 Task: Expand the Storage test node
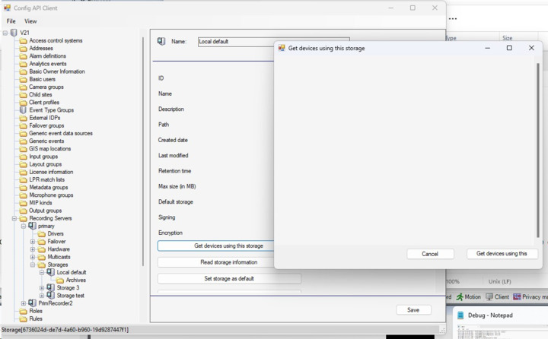pos(42,296)
